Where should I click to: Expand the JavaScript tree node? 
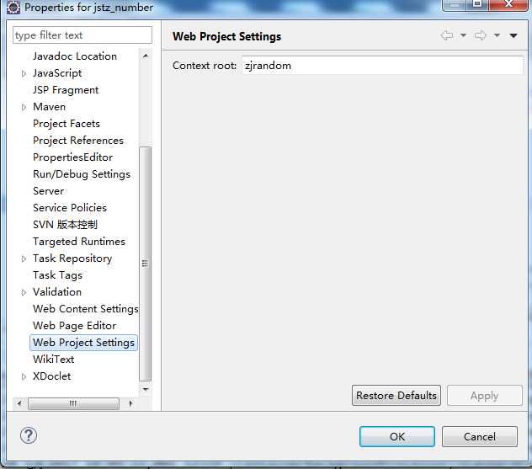[24, 73]
